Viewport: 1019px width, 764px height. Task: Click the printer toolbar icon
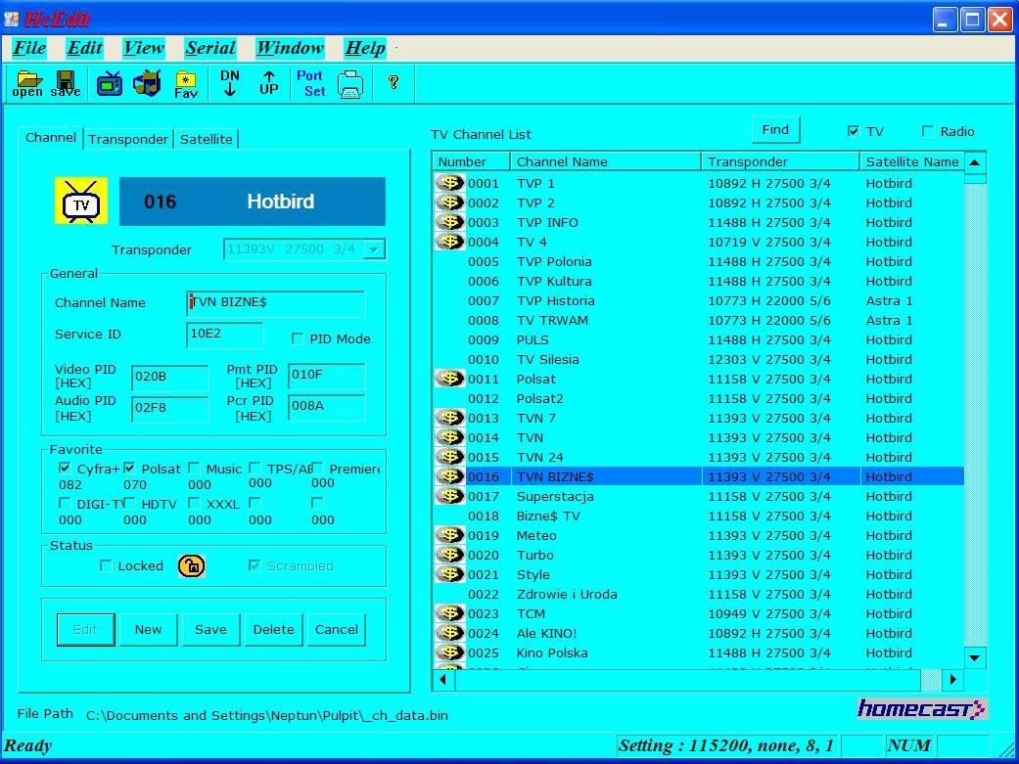(x=350, y=84)
